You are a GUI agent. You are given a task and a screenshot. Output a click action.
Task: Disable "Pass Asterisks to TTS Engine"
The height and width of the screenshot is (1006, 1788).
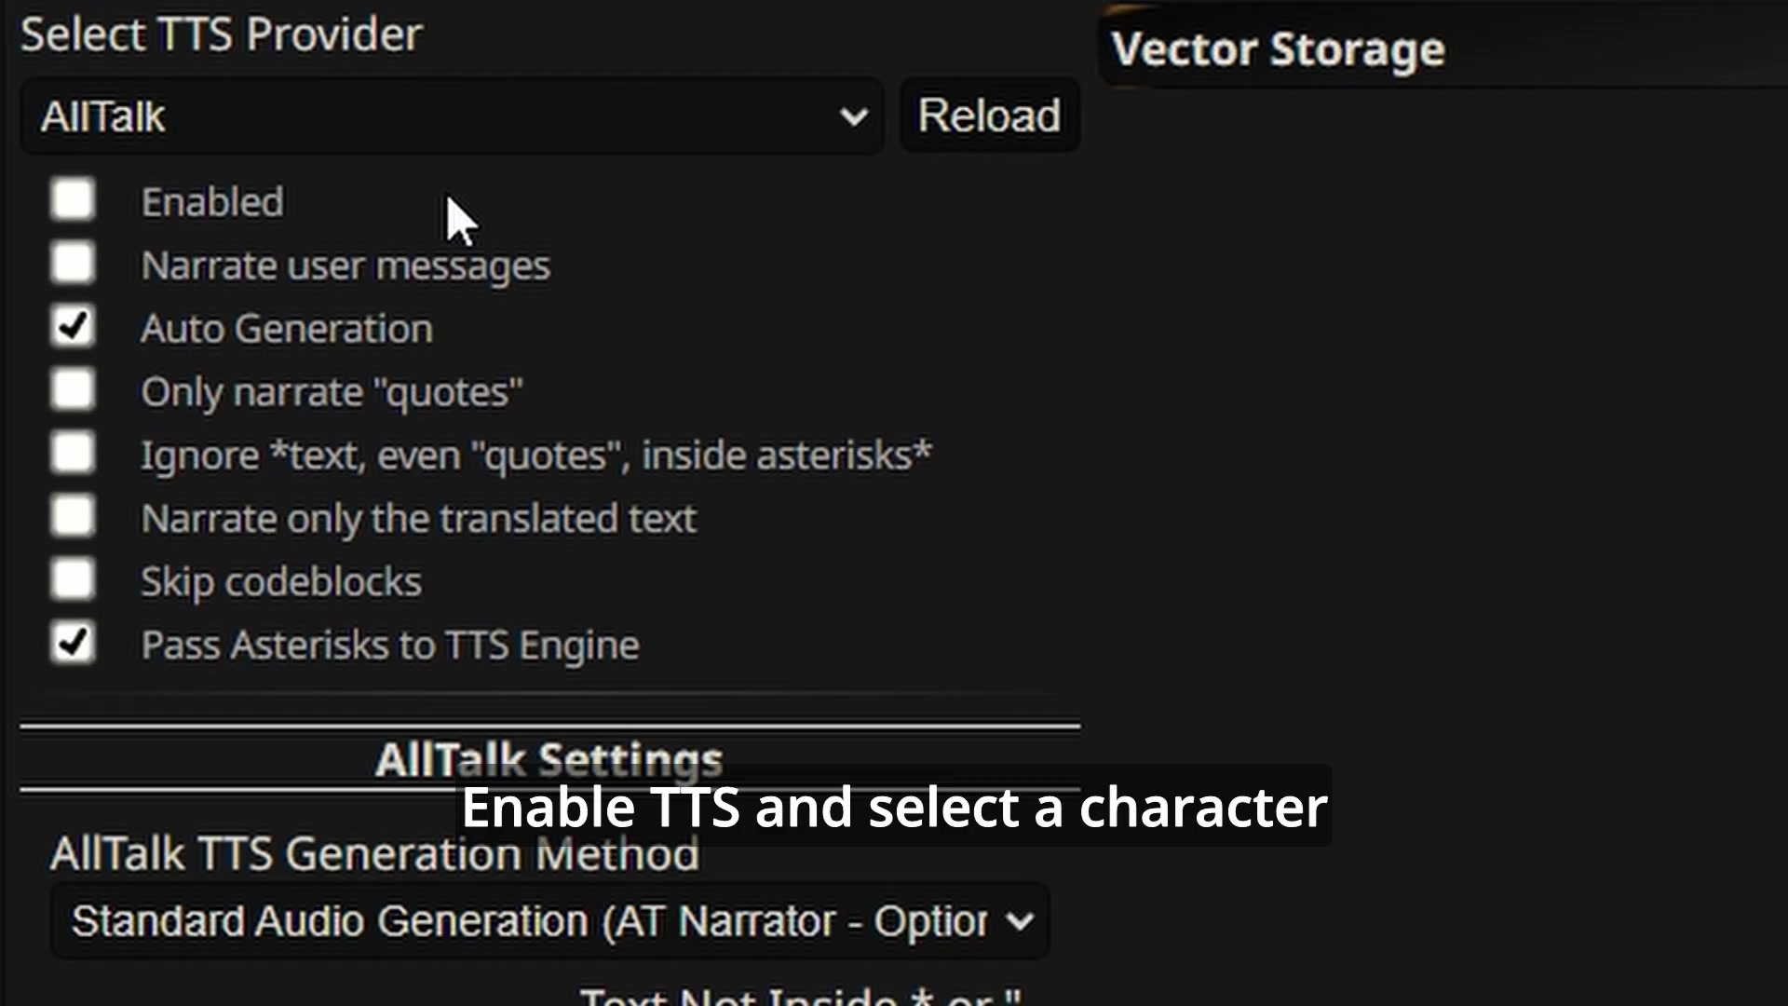(x=73, y=643)
